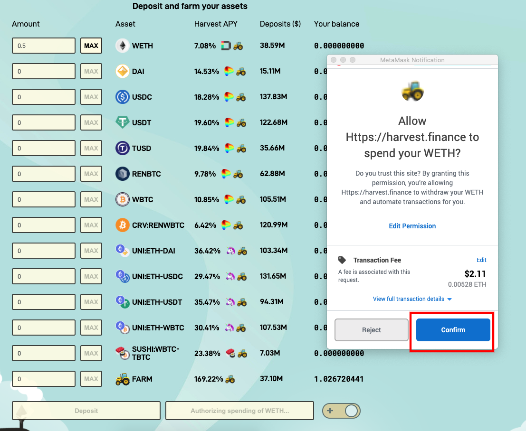Click the TUSD token icon
The height and width of the screenshot is (431, 526).
click(x=123, y=148)
